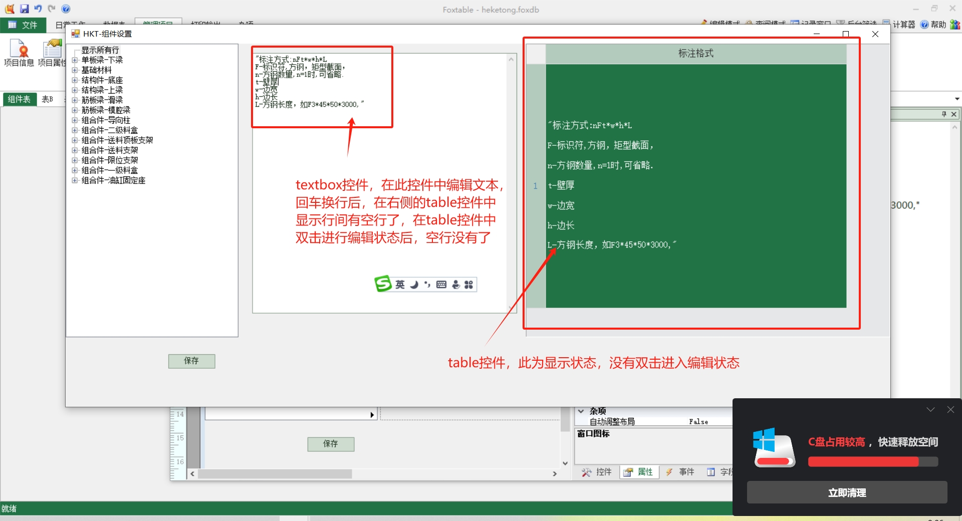The image size is (962, 521).
Task: Click the 帮助 icon at top right
Action: (x=933, y=24)
